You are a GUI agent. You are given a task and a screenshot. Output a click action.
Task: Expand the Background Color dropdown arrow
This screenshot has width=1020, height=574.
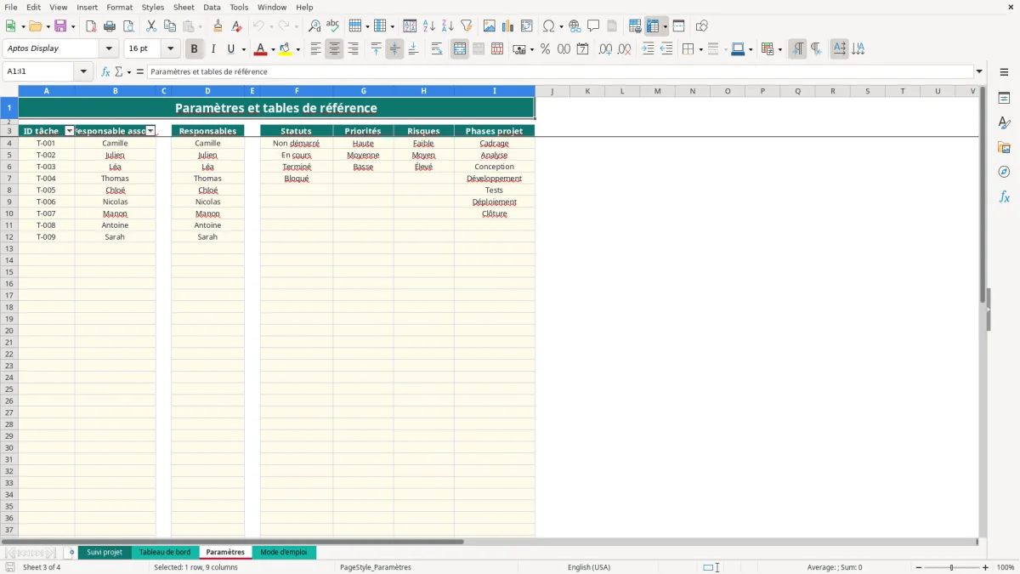pyautogui.click(x=297, y=49)
